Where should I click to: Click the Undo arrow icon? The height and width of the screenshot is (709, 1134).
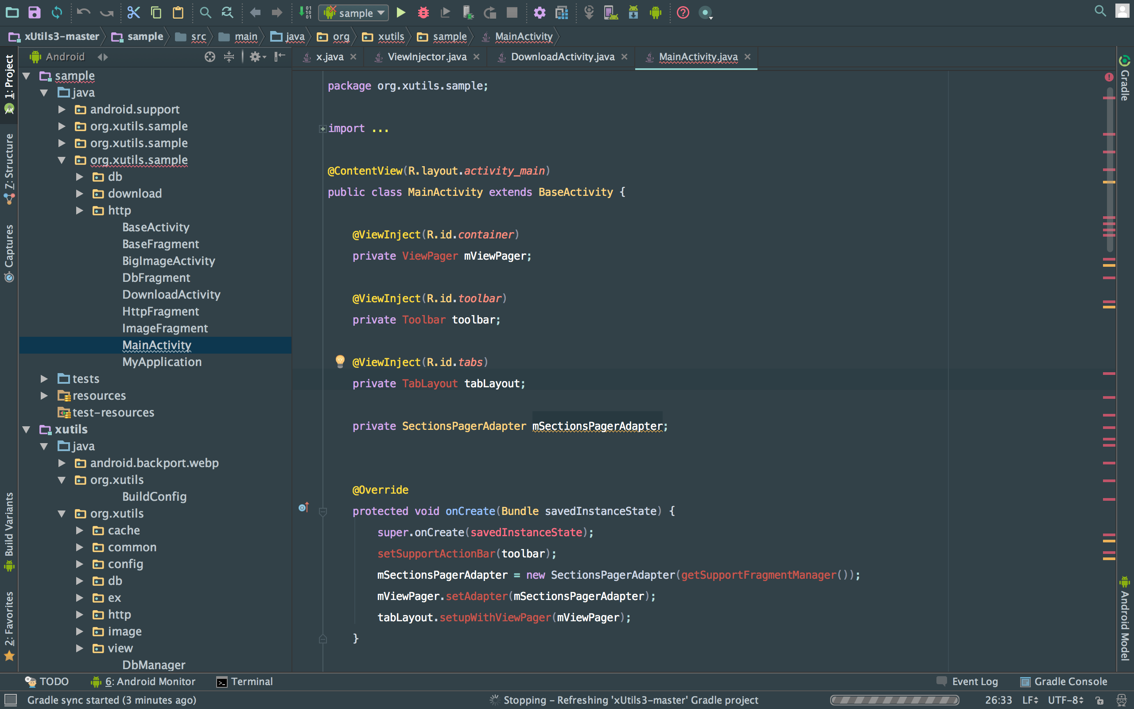coord(83,13)
